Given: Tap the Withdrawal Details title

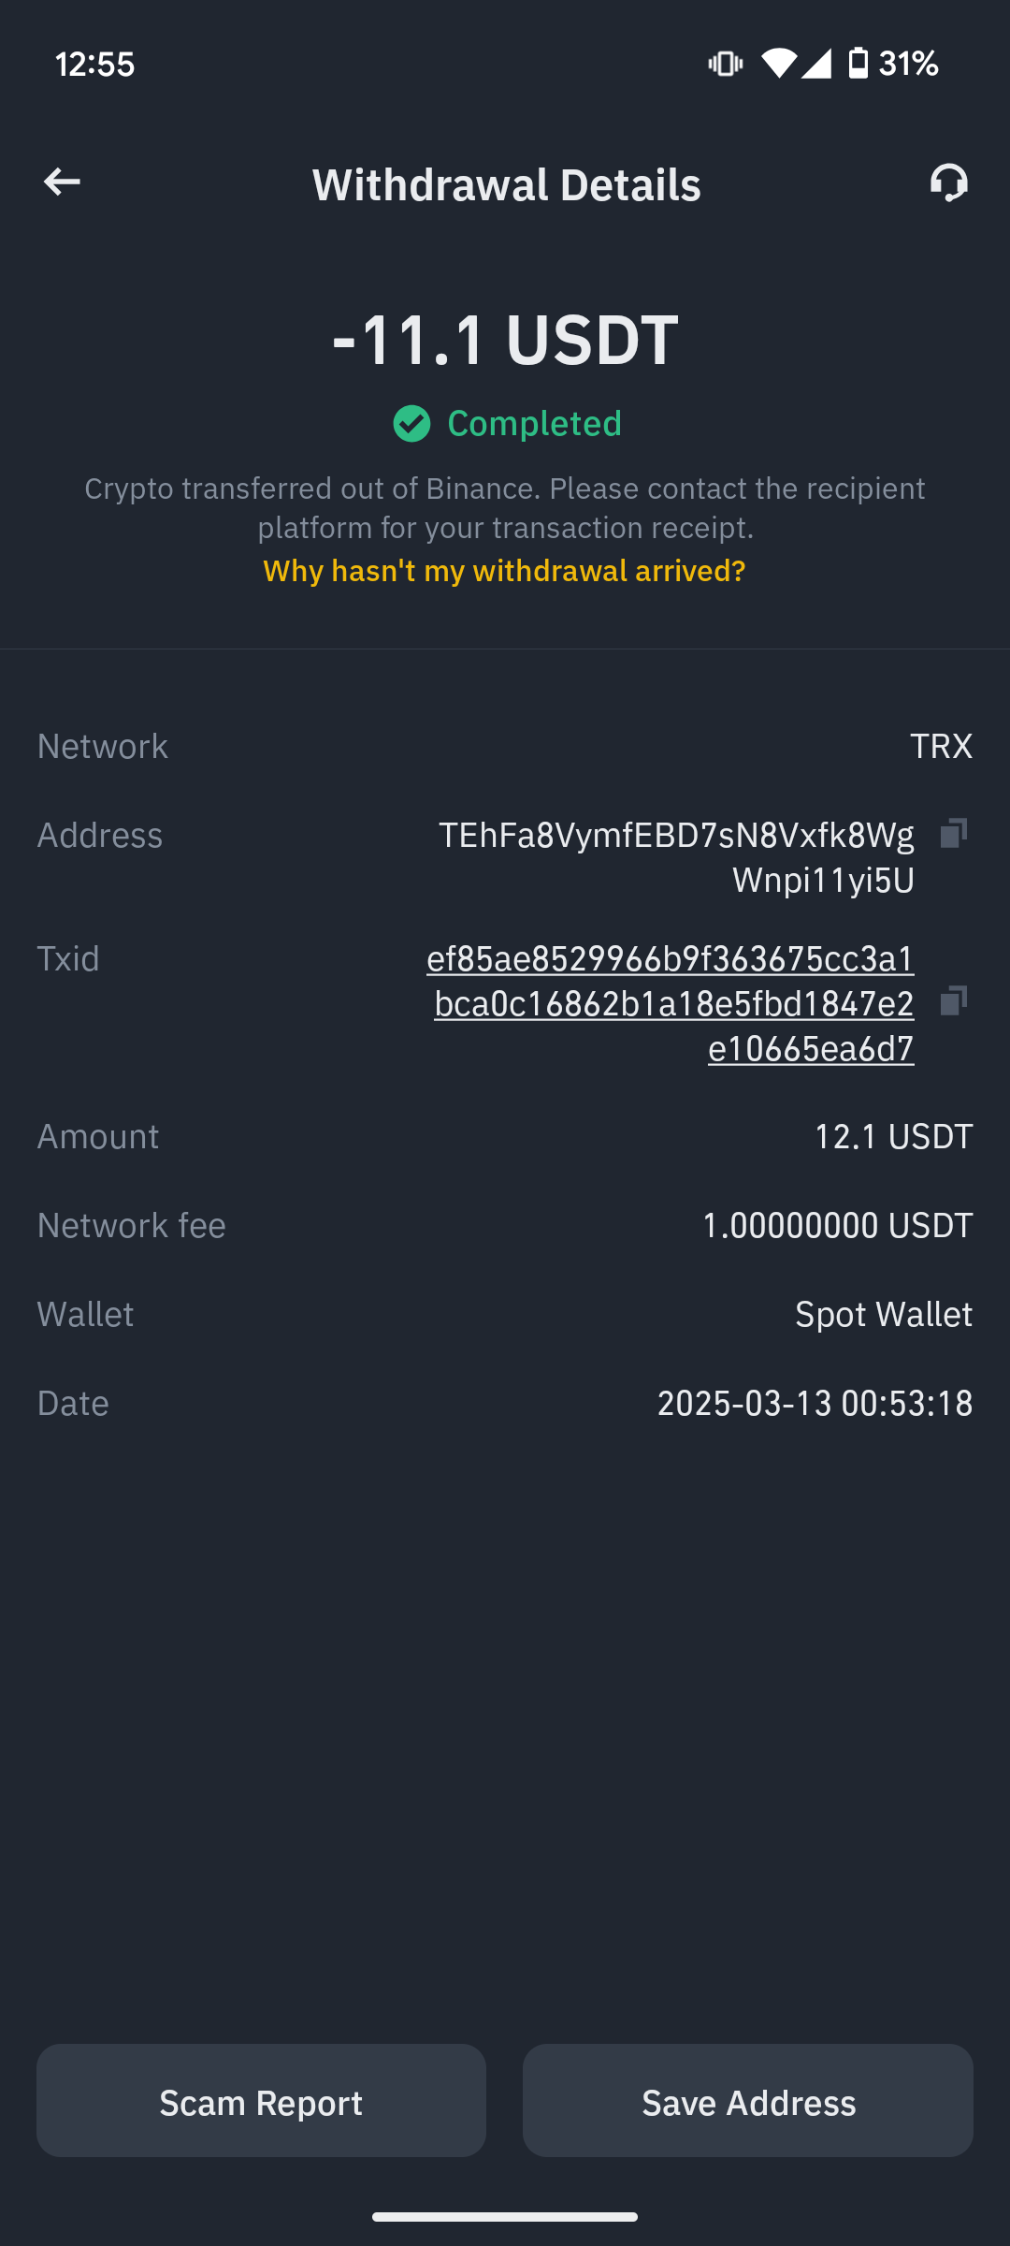Looking at the screenshot, I should [x=506, y=184].
